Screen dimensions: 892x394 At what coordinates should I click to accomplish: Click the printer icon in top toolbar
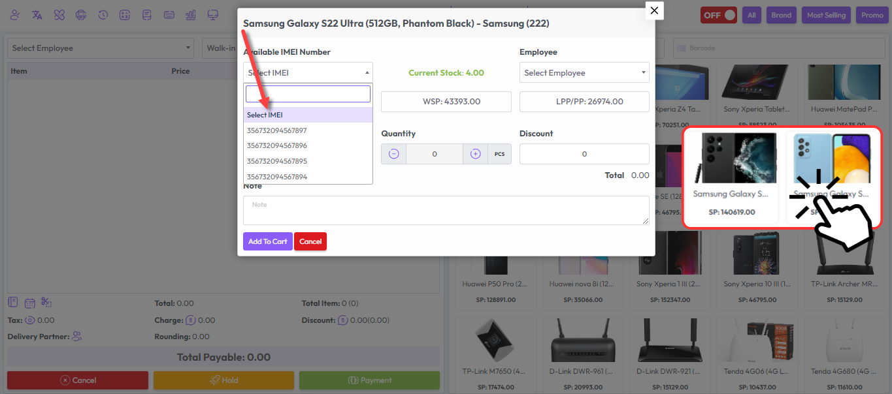click(81, 14)
